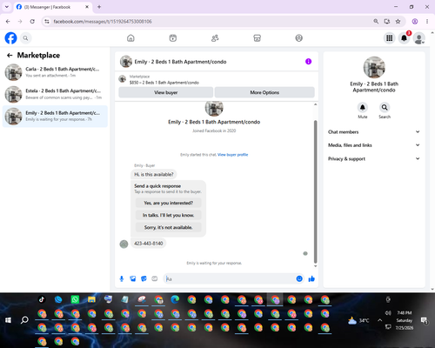The width and height of the screenshot is (435, 348).
Task: Reload the page
Action: (32, 22)
